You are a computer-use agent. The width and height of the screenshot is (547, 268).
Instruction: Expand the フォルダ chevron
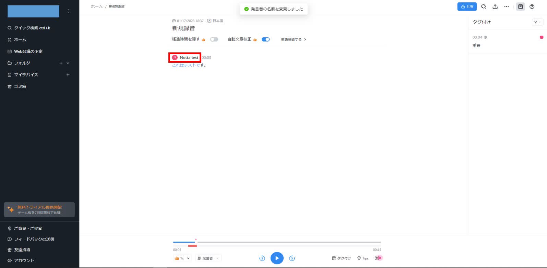pos(68,63)
